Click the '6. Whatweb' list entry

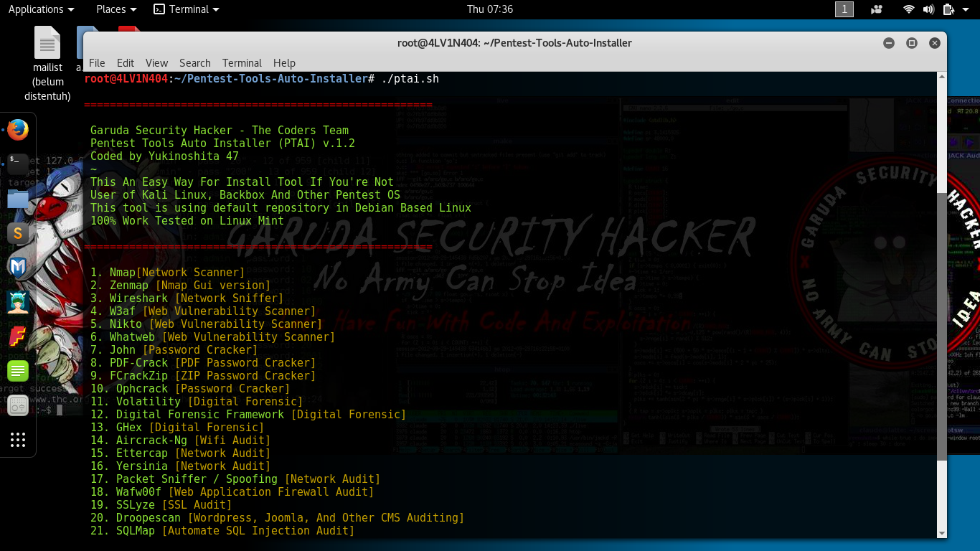(x=212, y=337)
